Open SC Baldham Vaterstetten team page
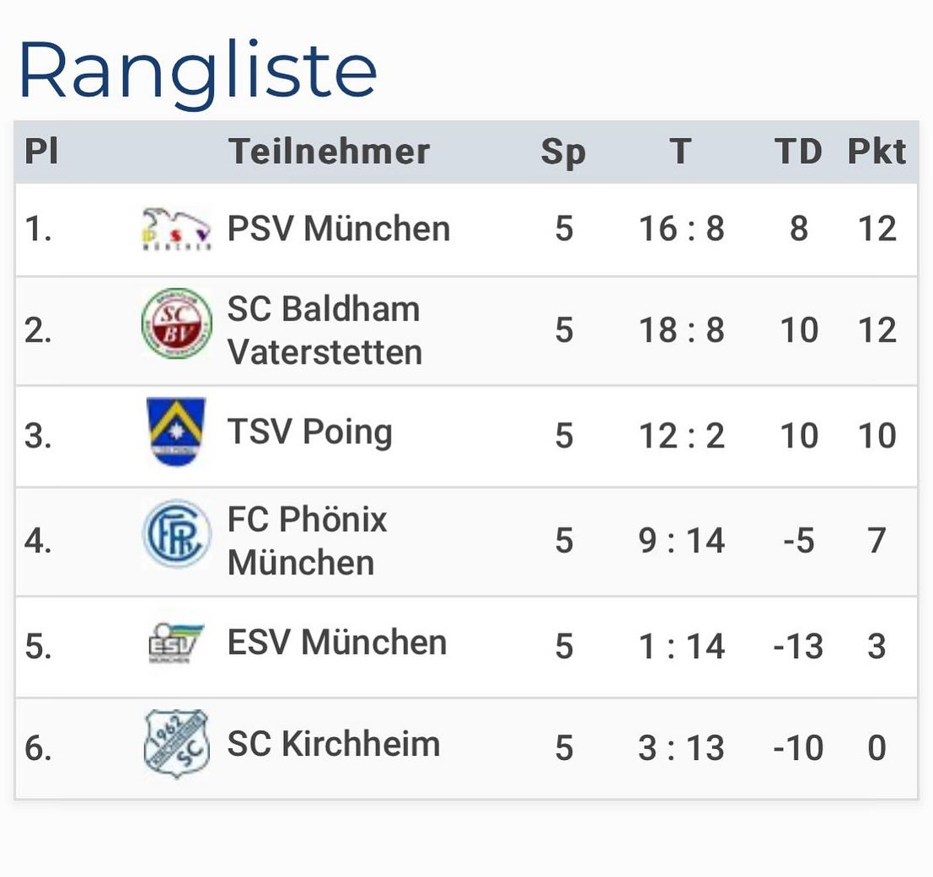Viewport: 933px width, 877px height. (x=324, y=330)
